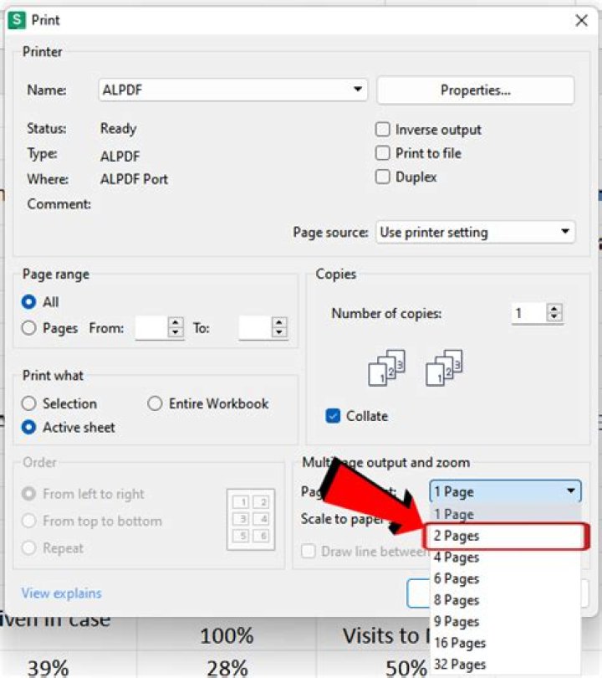Click the 39% cell in the spreadsheet behind

48,667
